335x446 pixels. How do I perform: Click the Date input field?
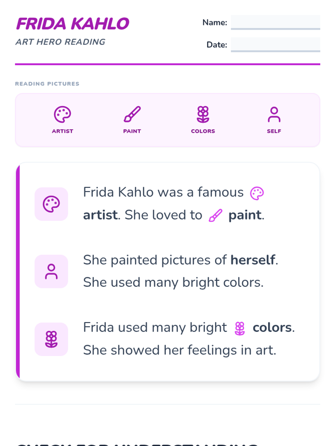276,45
